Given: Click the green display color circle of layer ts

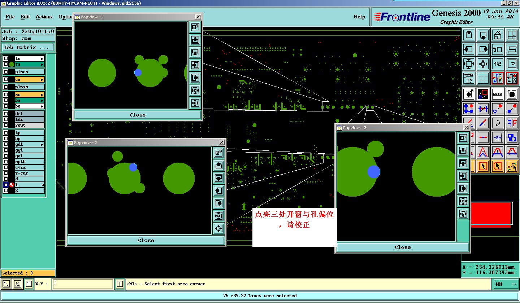Looking at the screenshot, I should pos(12,64).
